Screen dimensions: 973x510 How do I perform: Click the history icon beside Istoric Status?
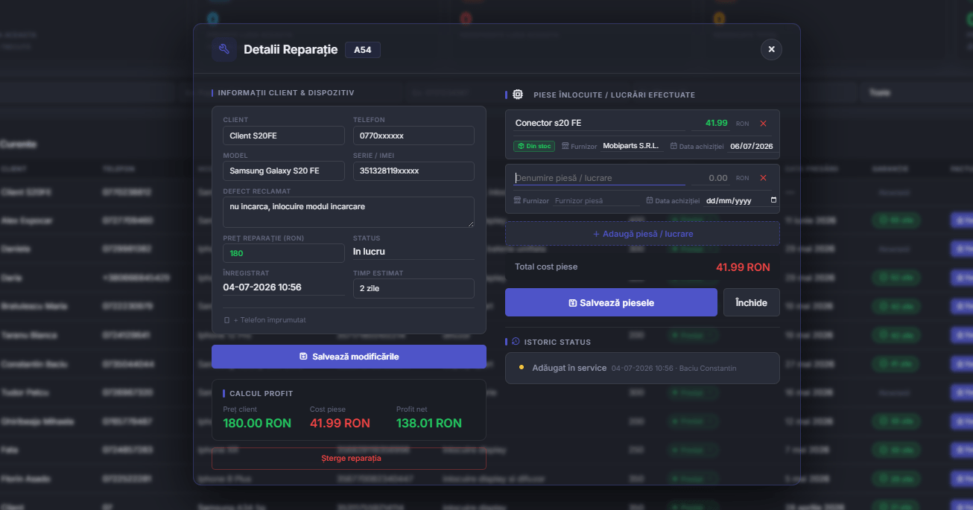(516, 342)
